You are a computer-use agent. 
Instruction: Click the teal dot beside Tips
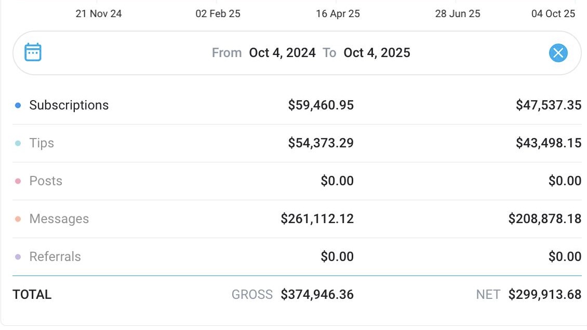coord(18,143)
